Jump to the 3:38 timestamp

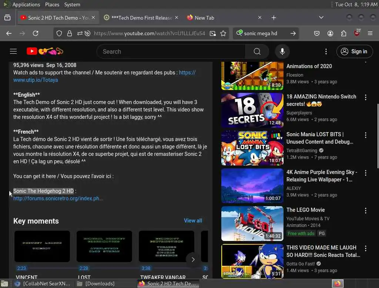[146, 268]
